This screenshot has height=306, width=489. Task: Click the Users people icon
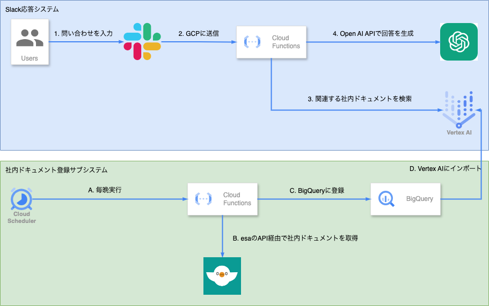30,38
